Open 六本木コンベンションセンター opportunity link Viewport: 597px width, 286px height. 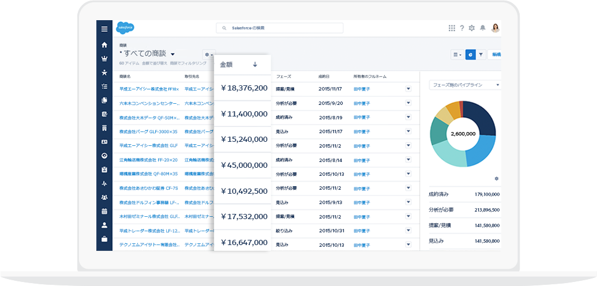coord(149,103)
